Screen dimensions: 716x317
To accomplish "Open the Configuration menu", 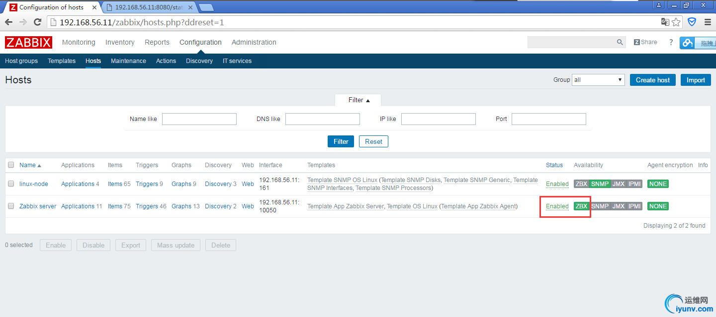I will [200, 42].
